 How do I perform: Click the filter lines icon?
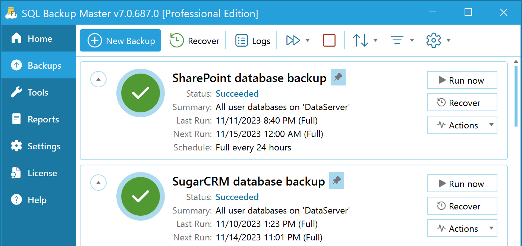(397, 40)
